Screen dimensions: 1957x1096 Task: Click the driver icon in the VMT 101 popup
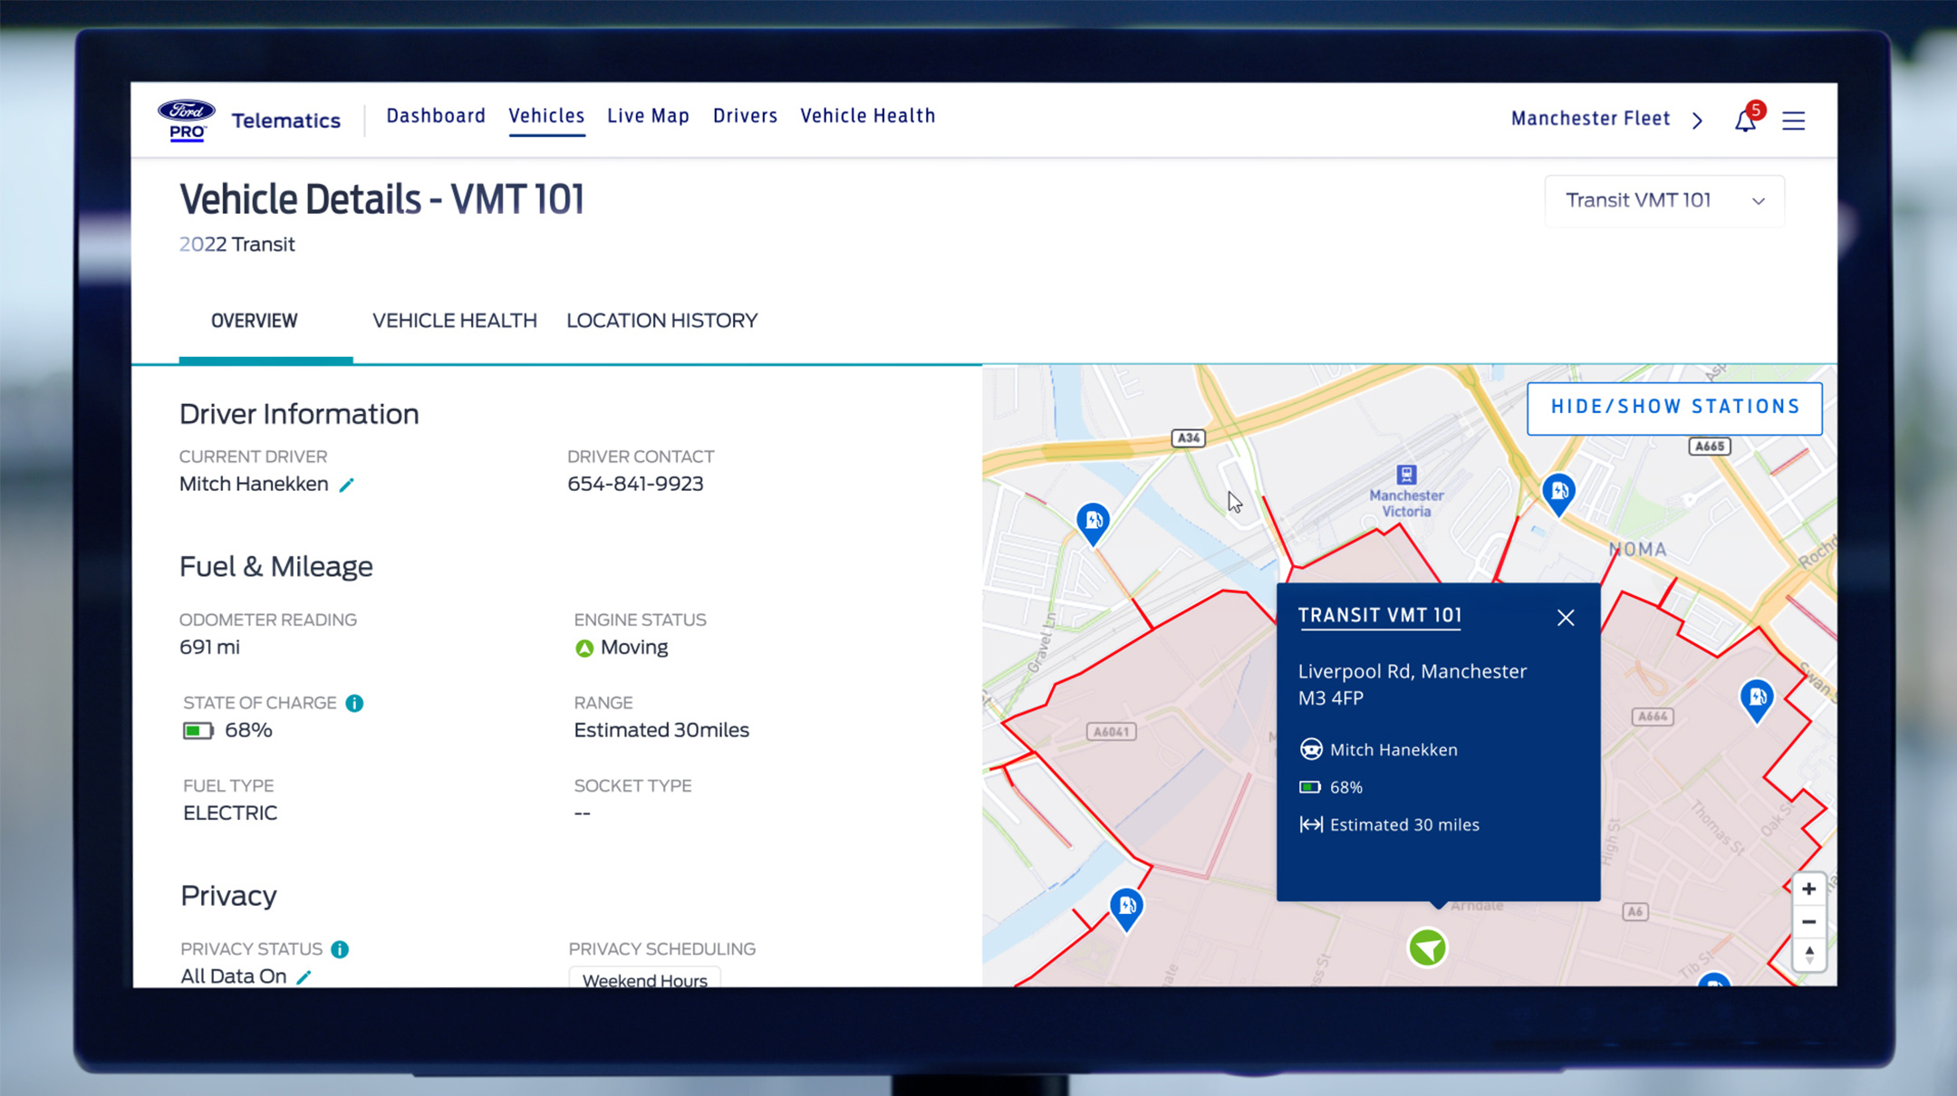[1311, 749]
